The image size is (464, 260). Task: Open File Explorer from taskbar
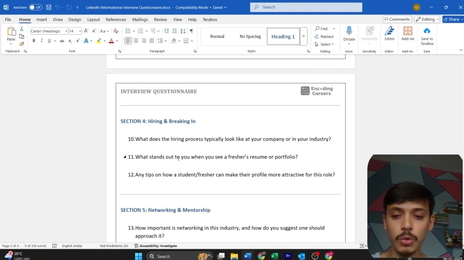pos(234,256)
